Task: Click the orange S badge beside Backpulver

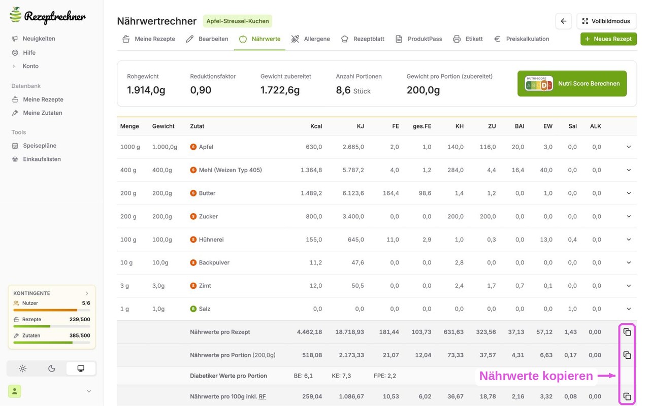Action: click(x=193, y=262)
